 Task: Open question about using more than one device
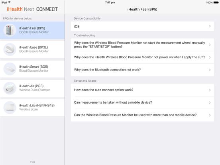pyautogui.click(x=142, y=115)
